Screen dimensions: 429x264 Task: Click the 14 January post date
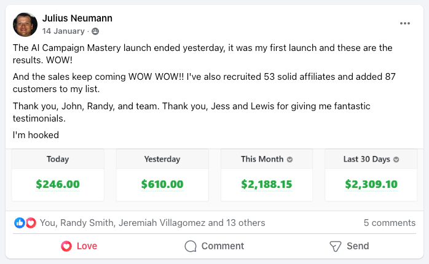click(x=63, y=31)
